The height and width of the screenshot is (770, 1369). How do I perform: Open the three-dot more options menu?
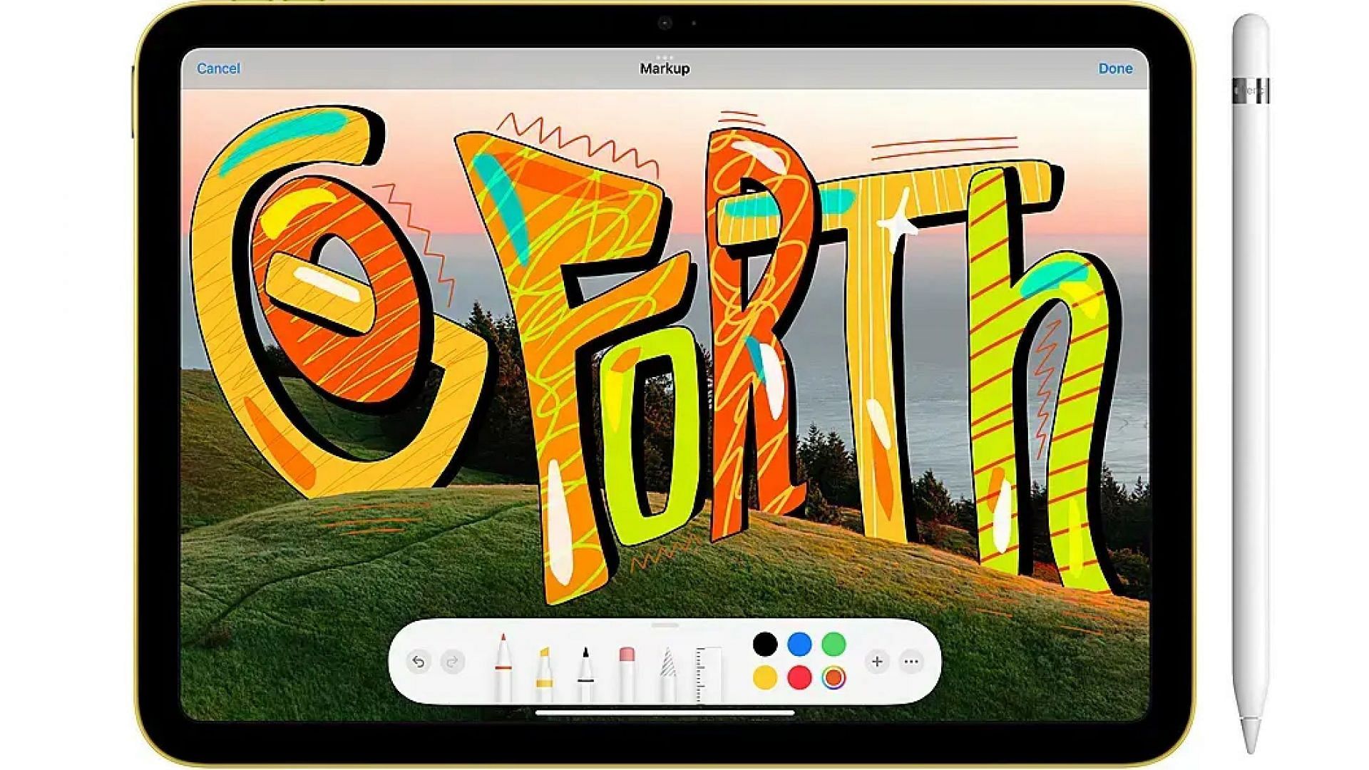[x=911, y=662]
